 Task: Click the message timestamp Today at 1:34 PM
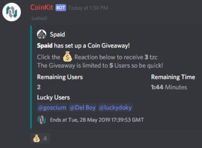tap(88, 8)
